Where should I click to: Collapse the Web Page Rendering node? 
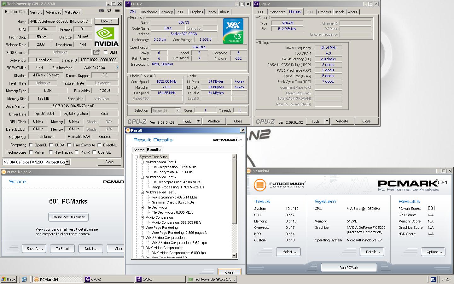pyautogui.click(x=142, y=228)
